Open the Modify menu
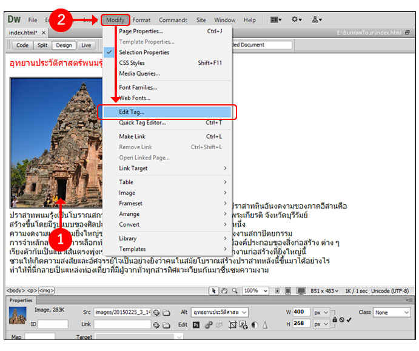This screenshot has width=419, height=351. point(115,20)
